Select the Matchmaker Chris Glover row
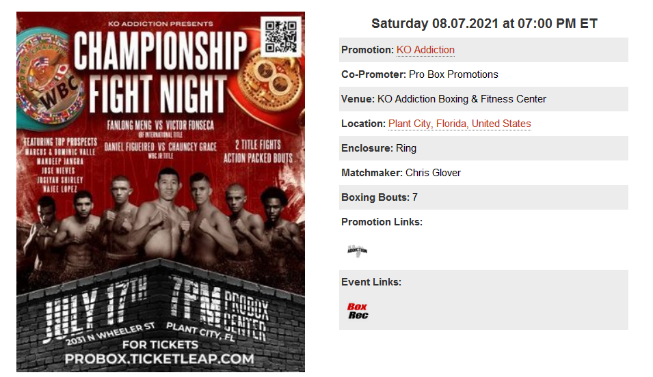Viewport: 653px width, 377px height. [x=483, y=173]
